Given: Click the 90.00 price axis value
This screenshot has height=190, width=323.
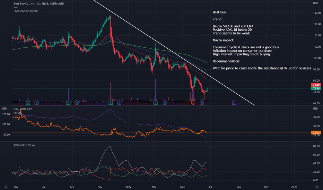Looking at the screenshot, I should [317, 69].
